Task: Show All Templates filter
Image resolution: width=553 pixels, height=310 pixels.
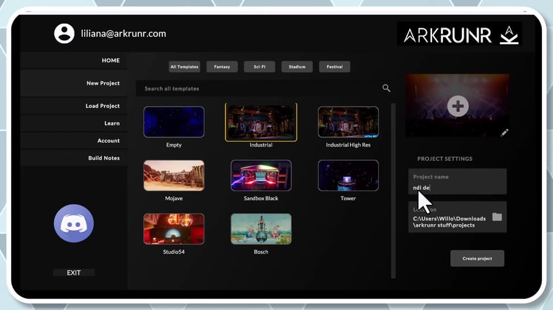Action: 185,67
